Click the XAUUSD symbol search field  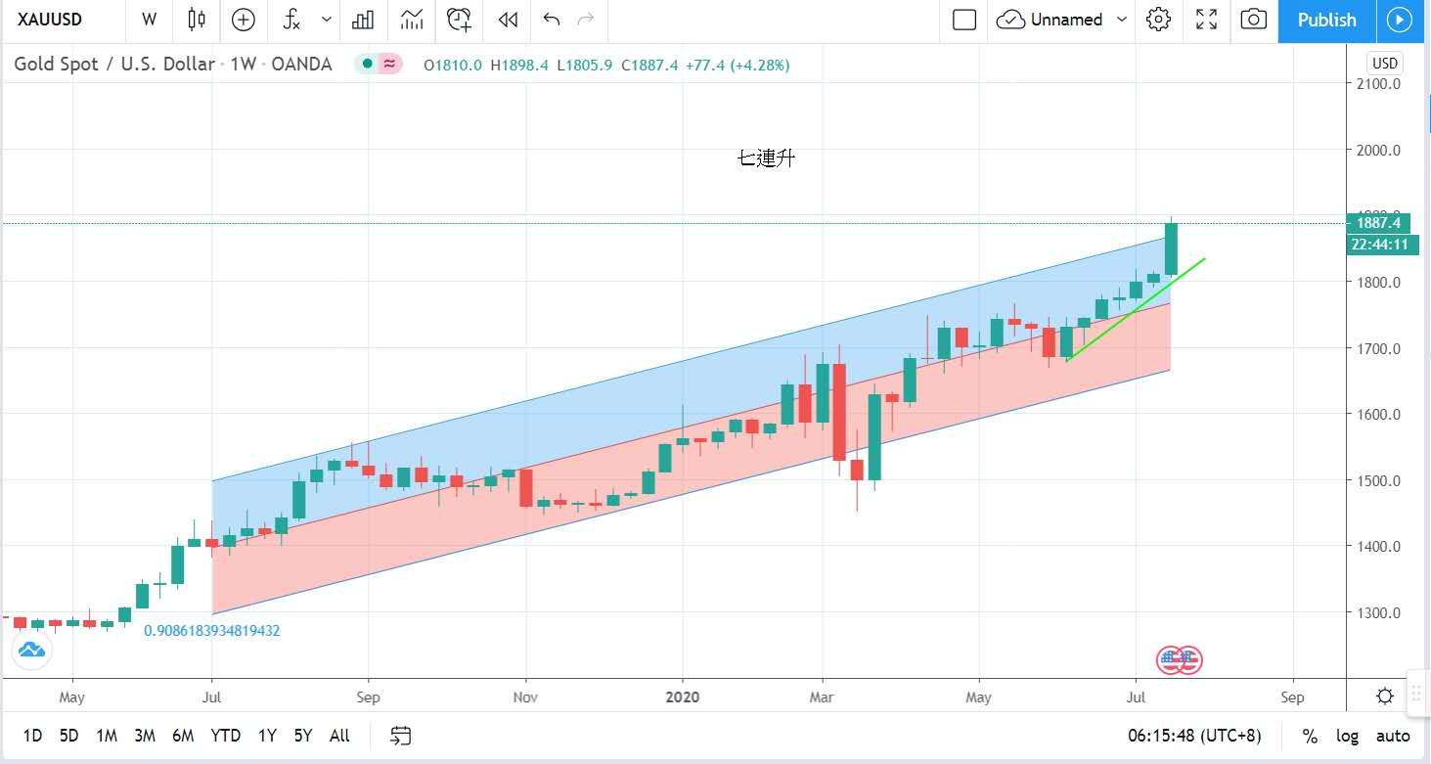click(x=50, y=20)
